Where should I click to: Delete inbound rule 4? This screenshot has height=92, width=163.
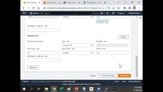(124, 37)
